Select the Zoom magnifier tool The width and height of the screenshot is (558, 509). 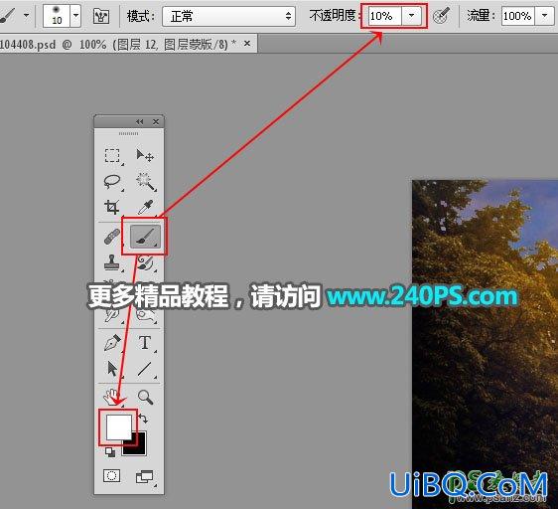point(146,397)
